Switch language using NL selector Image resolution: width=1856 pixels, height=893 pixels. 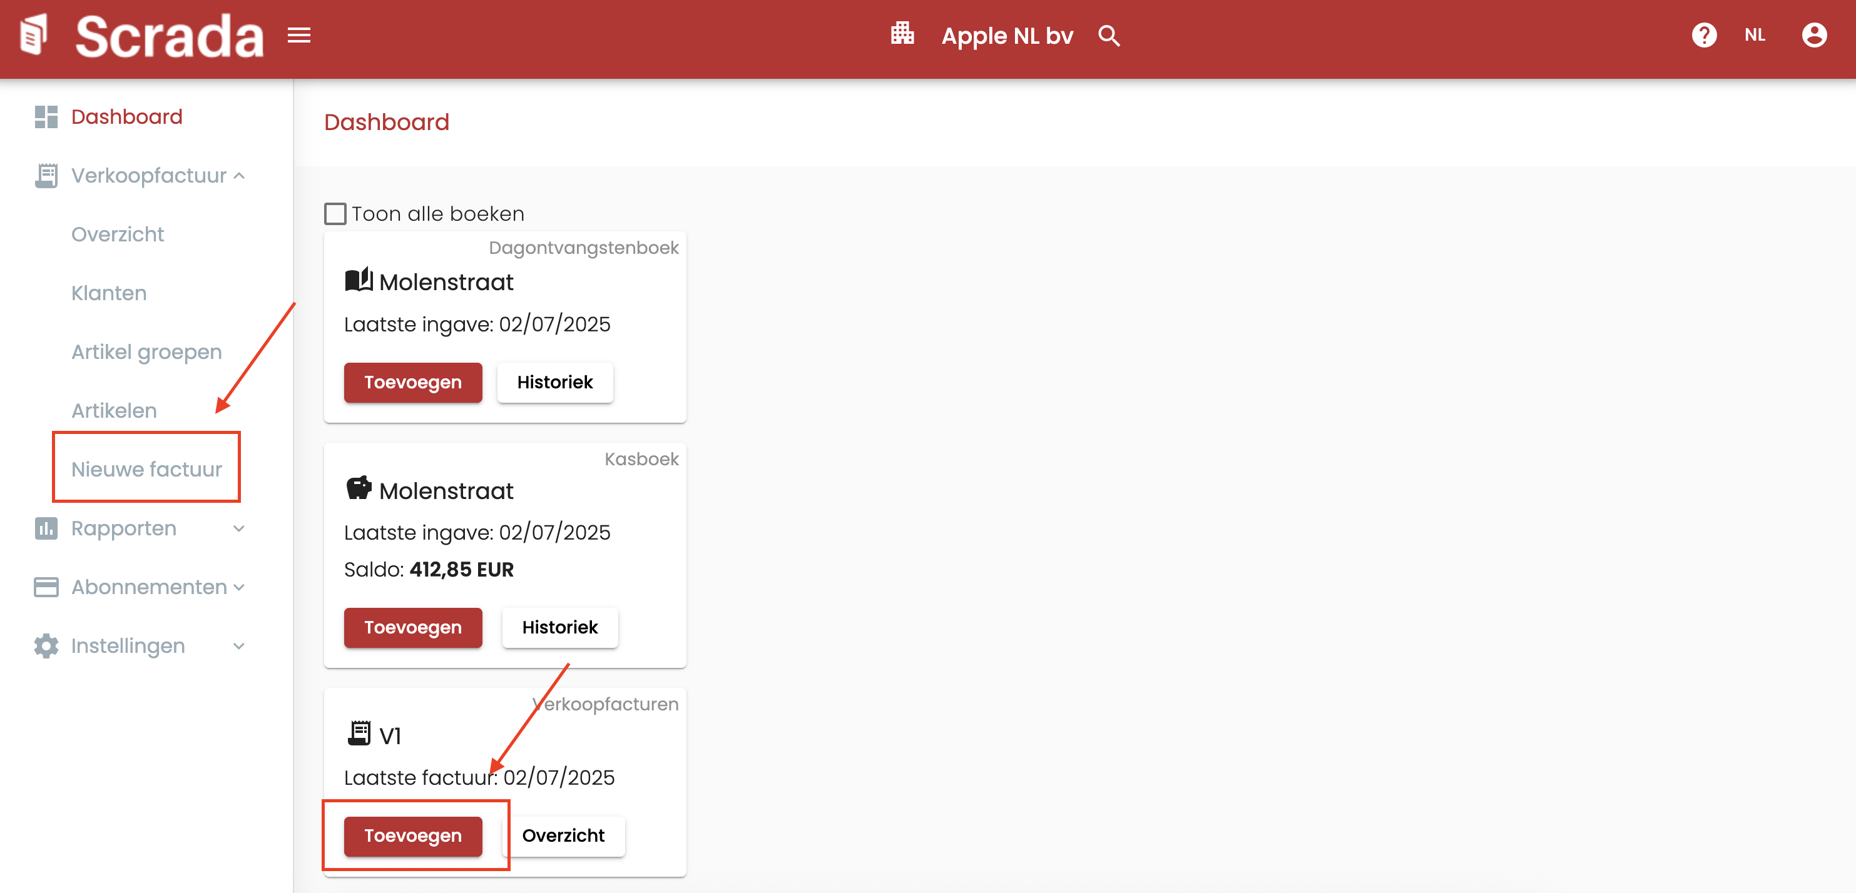point(1755,35)
